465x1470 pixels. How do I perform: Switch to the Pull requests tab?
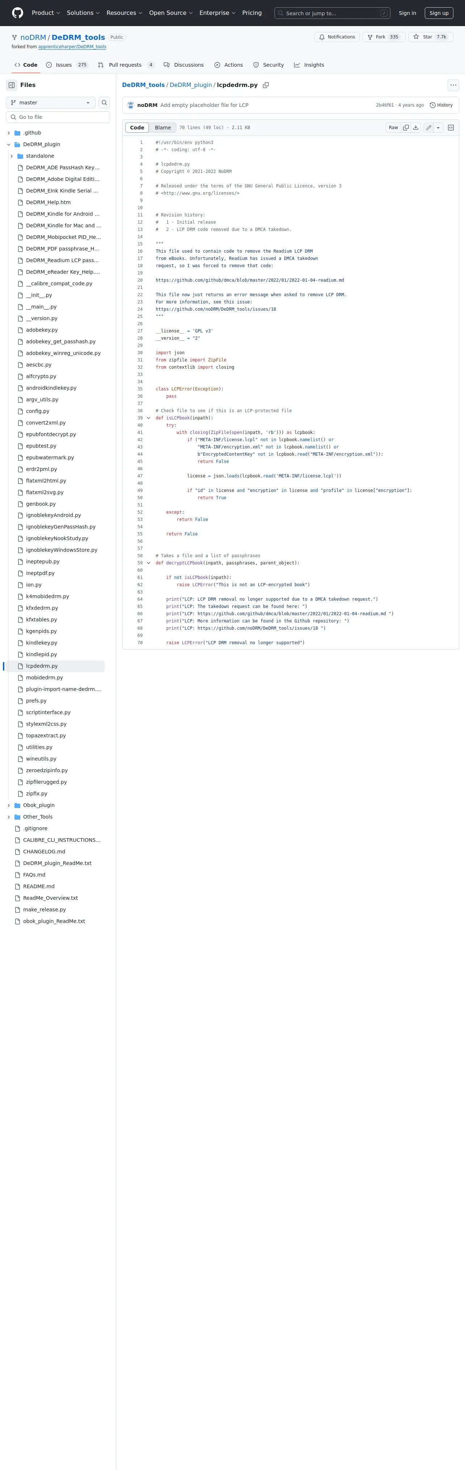tap(126, 65)
